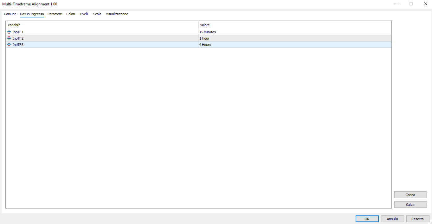The height and width of the screenshot is (224, 432).
Task: Select the 1 Hour value cell
Action: [294, 38]
